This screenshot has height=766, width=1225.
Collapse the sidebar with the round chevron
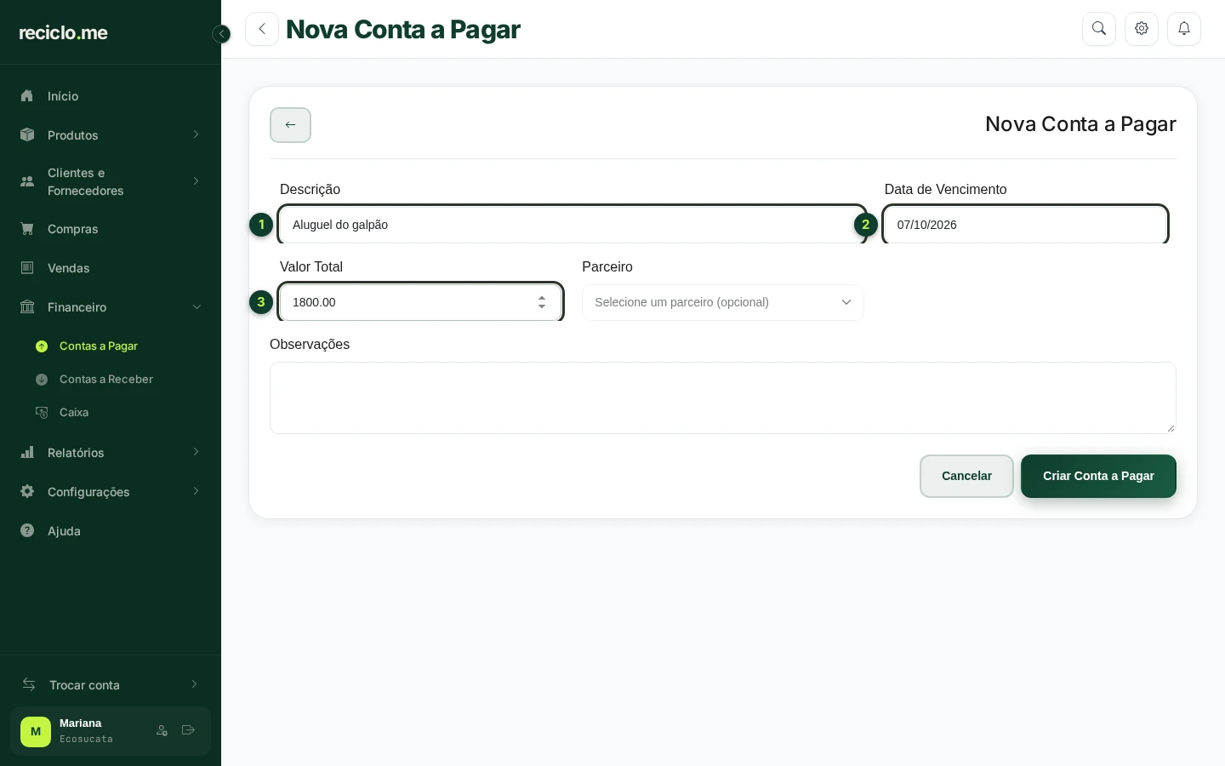221,34
